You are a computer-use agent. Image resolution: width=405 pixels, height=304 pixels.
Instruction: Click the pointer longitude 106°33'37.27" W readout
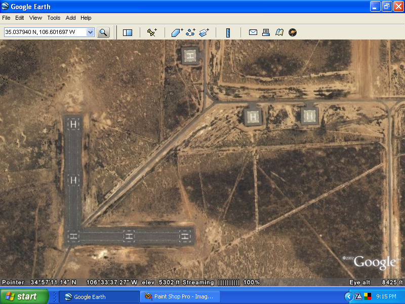pyautogui.click(x=111, y=282)
